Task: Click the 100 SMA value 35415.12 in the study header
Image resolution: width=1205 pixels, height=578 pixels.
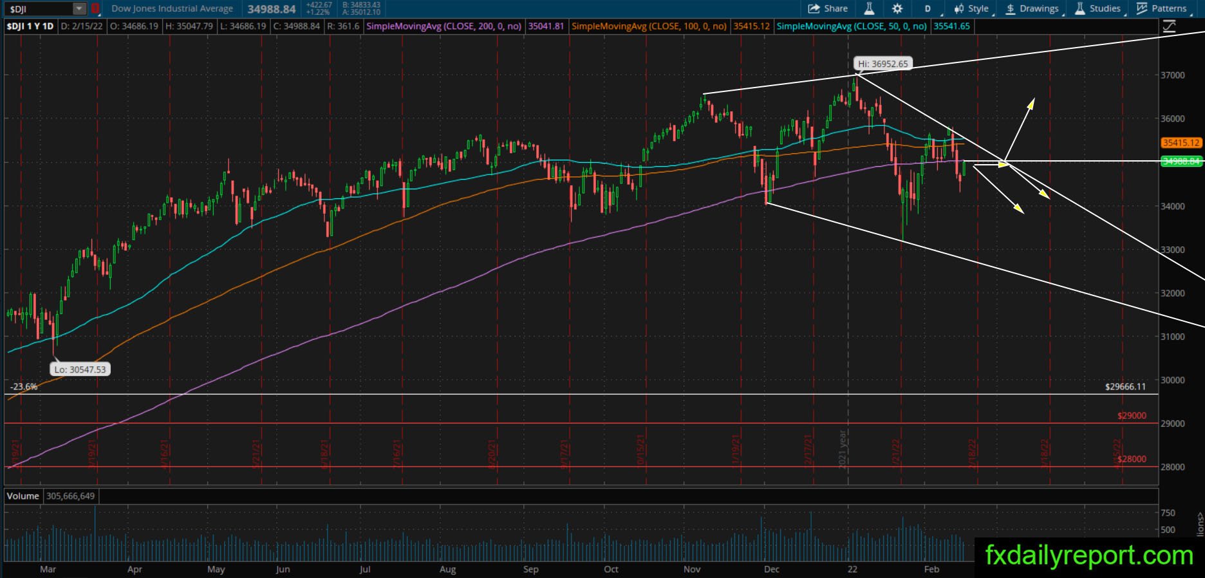Action: coord(751,26)
